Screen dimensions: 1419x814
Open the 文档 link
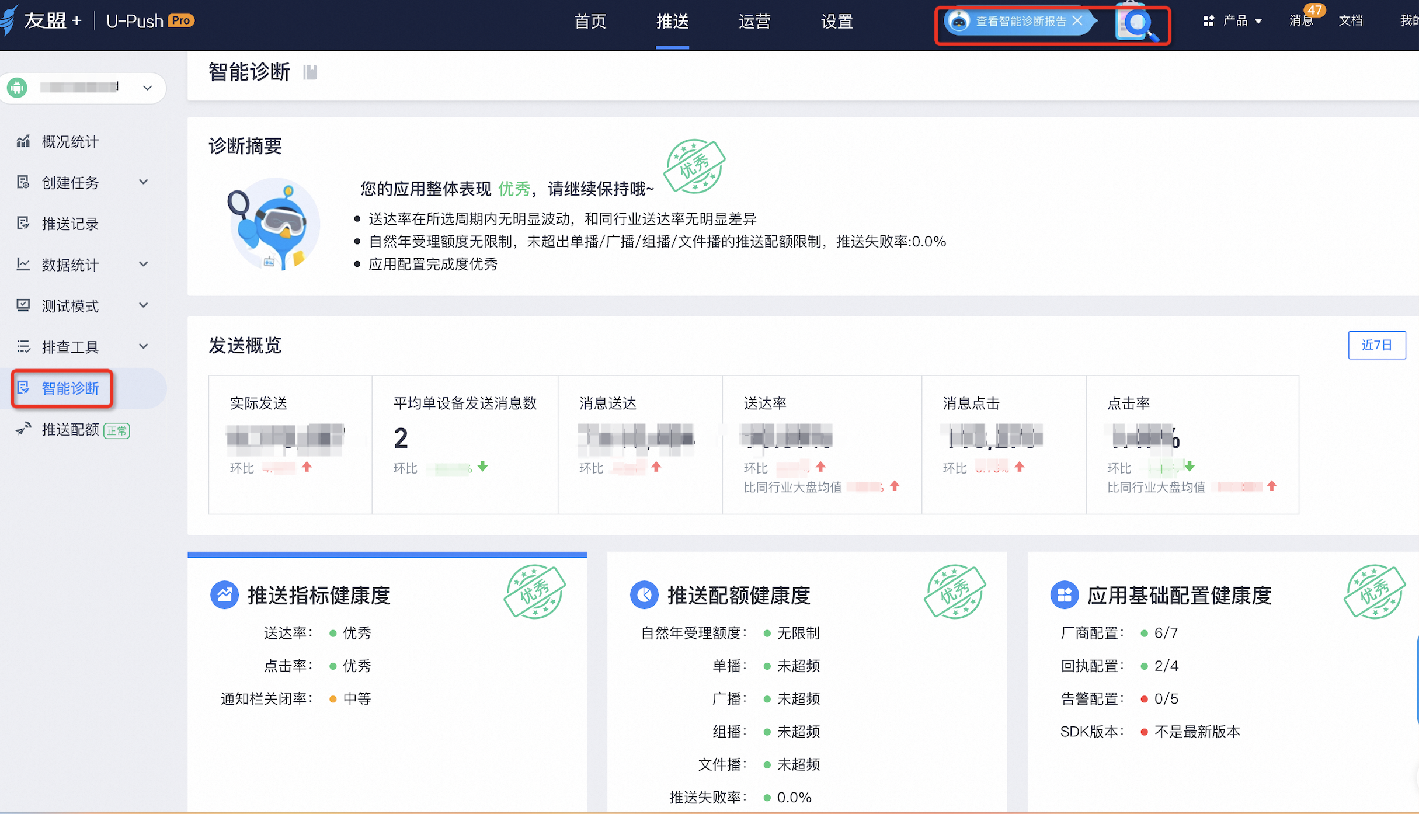[x=1351, y=21]
